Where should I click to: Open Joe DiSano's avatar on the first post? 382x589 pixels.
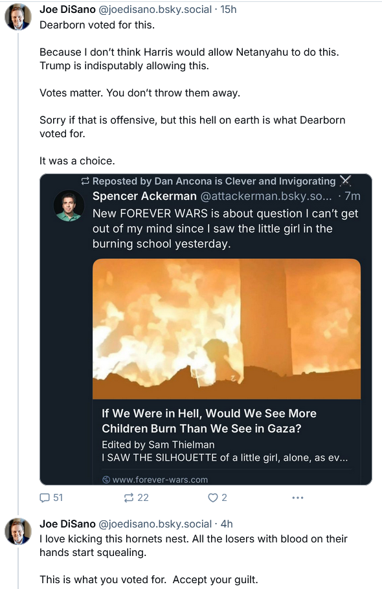click(x=17, y=17)
